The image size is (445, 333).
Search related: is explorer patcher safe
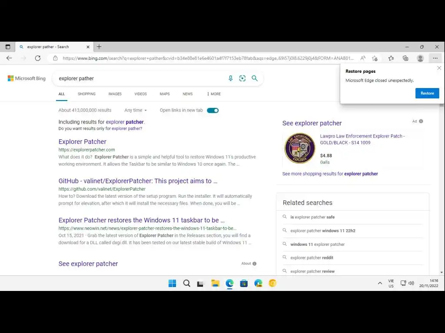click(x=312, y=217)
